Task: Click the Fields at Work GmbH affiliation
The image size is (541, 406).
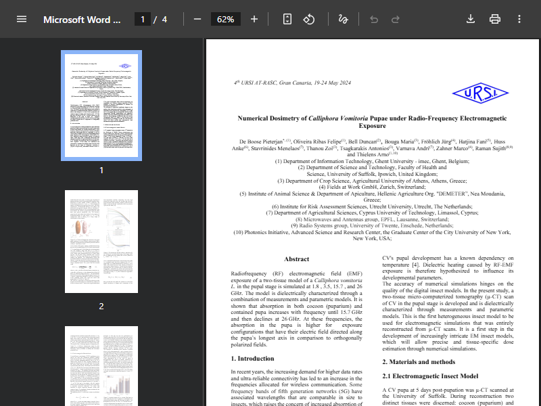Action: [x=372, y=187]
